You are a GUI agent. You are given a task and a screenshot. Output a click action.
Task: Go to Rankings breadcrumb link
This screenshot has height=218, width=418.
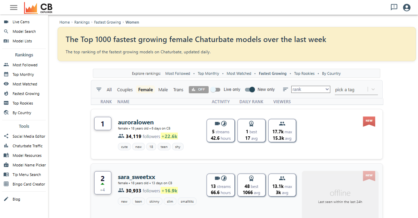coord(82,22)
